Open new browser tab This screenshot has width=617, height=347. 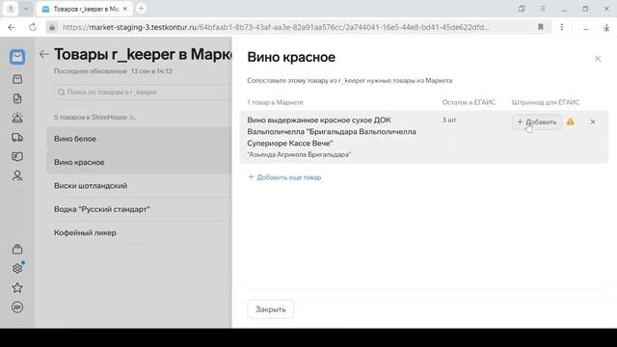click(141, 9)
